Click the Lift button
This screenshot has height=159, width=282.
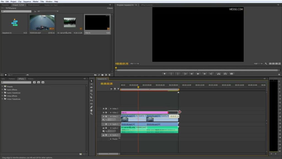coord(219,74)
